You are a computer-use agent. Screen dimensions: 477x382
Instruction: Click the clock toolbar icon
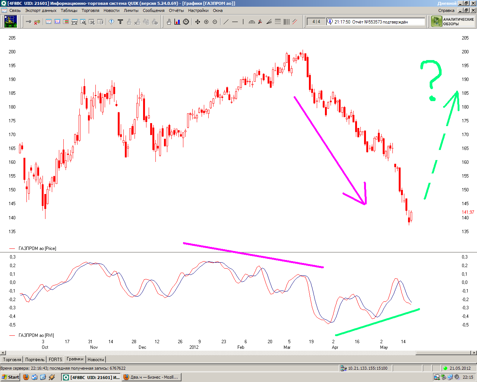coord(186,22)
